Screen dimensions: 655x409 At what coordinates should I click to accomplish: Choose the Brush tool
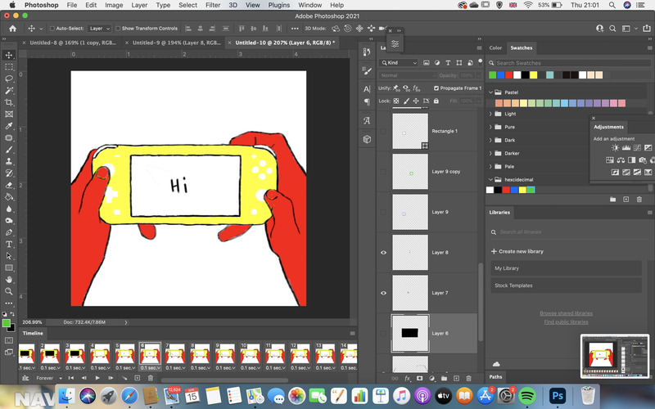click(x=9, y=150)
